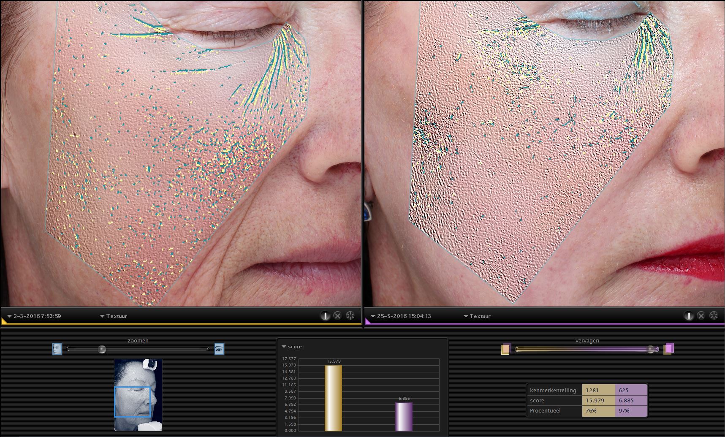This screenshot has height=437, width=725.
Task: Click the X button in right image bar
Action: [701, 315]
